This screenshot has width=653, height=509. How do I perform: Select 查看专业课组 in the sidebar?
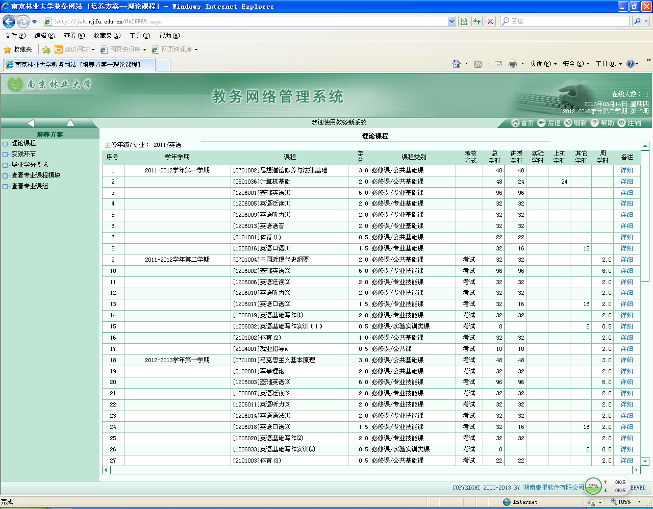30,186
